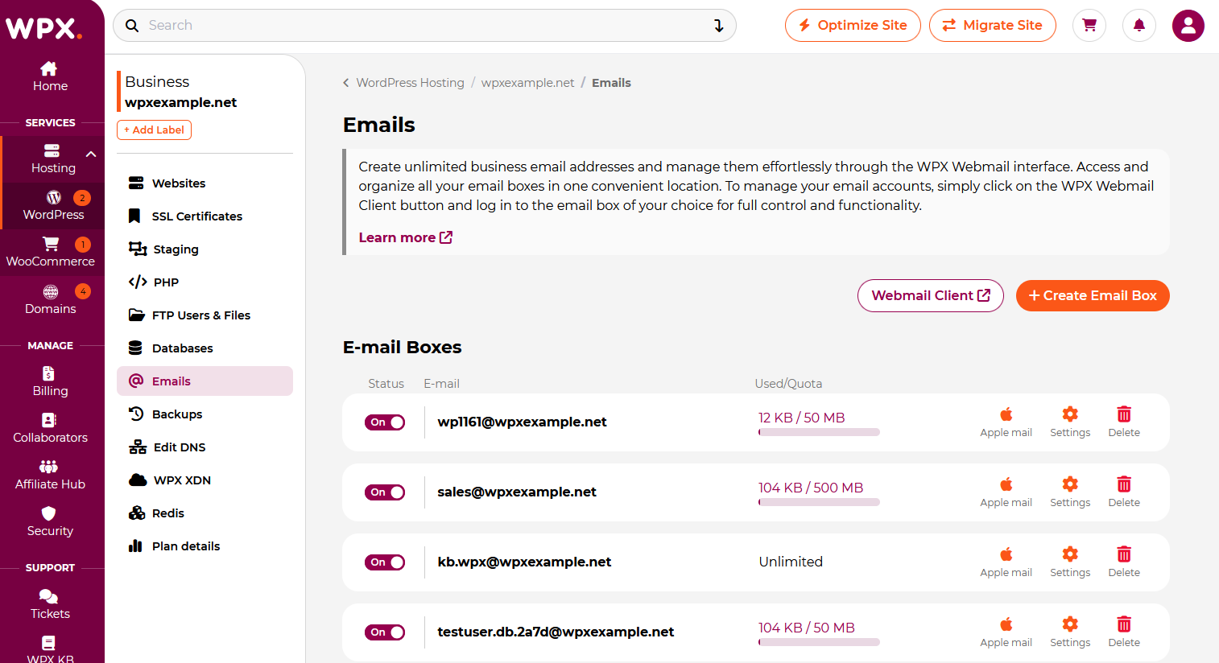Open FTP Users & Files menu item
1219x663 pixels.
click(205, 315)
